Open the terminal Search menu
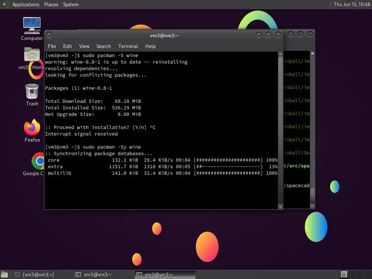This screenshot has width=372, height=279. click(x=104, y=46)
